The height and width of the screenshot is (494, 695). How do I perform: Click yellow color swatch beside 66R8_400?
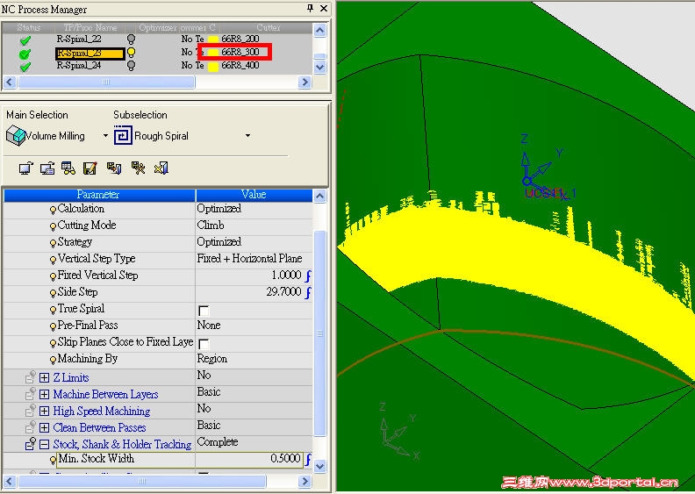click(213, 67)
